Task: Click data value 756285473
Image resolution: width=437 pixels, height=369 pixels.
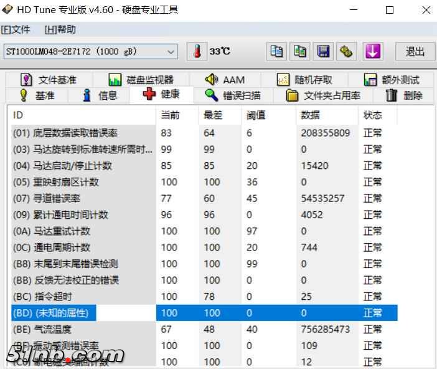Action: coord(325,329)
